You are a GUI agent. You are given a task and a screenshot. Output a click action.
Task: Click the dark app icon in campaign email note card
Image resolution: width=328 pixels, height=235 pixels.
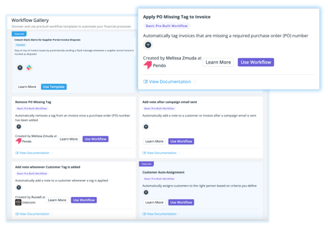point(146,127)
